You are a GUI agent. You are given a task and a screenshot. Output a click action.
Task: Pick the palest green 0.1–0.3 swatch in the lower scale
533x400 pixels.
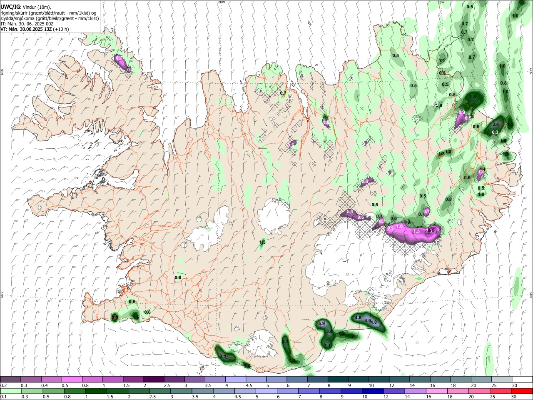(10, 391)
